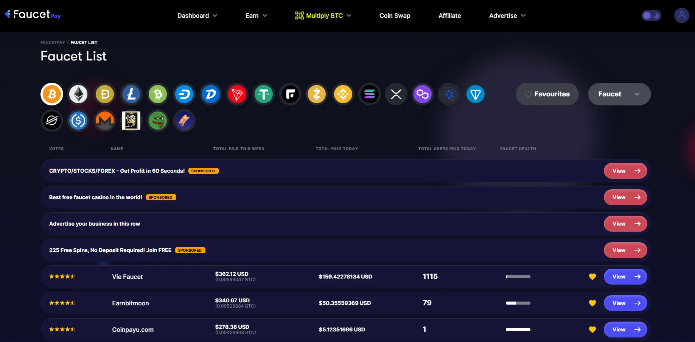
Task: Select the Trump 'Fight Fight Fight' coin icon
Action: coord(131,121)
